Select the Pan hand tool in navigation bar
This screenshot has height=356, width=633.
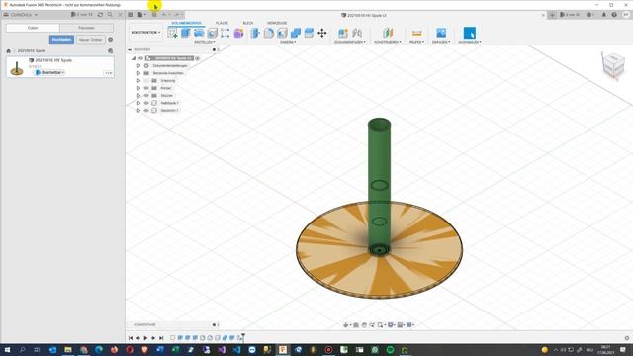point(364,325)
